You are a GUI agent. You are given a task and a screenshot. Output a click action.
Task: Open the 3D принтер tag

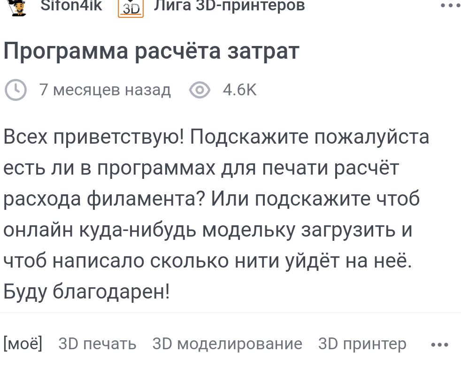(362, 344)
